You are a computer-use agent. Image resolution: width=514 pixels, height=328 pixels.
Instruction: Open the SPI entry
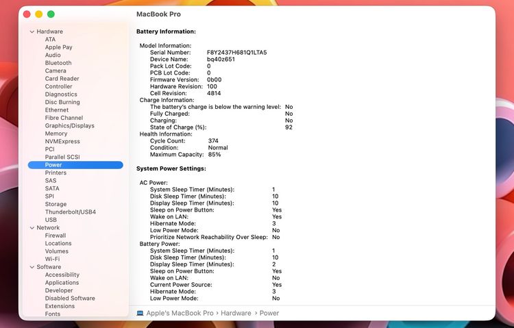49,197
